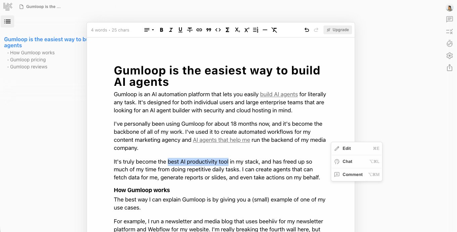This screenshot has height=232, width=457.
Task: Jump to 'Gumloop reviews' in outline
Action: tap(29, 67)
